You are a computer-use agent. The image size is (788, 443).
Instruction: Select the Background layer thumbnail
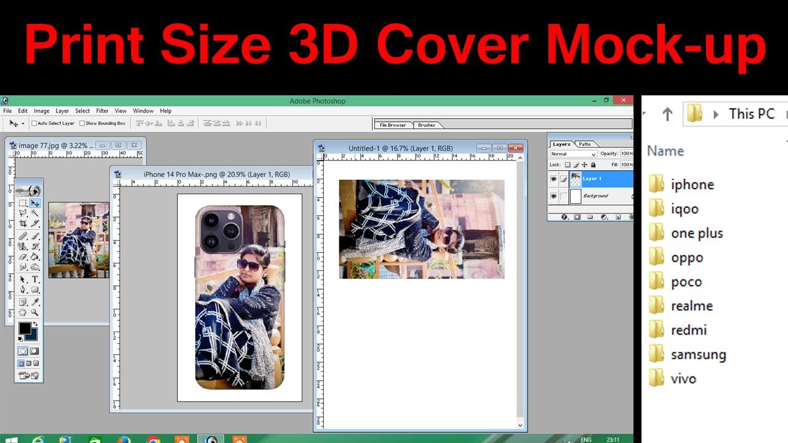(576, 196)
